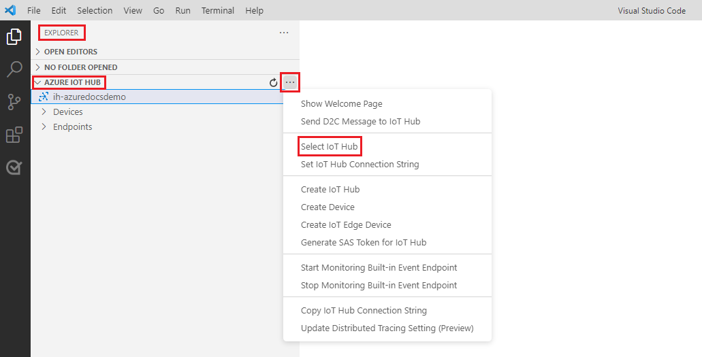Open the Search view icon

click(14, 69)
